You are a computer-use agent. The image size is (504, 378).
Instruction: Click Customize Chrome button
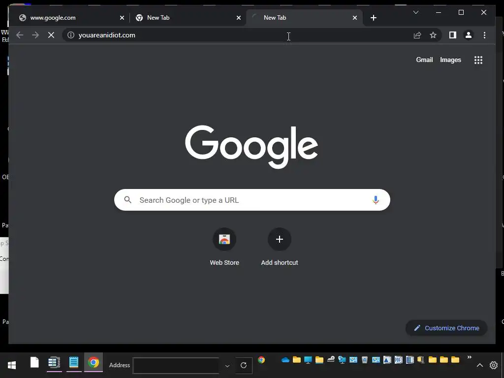(x=446, y=328)
